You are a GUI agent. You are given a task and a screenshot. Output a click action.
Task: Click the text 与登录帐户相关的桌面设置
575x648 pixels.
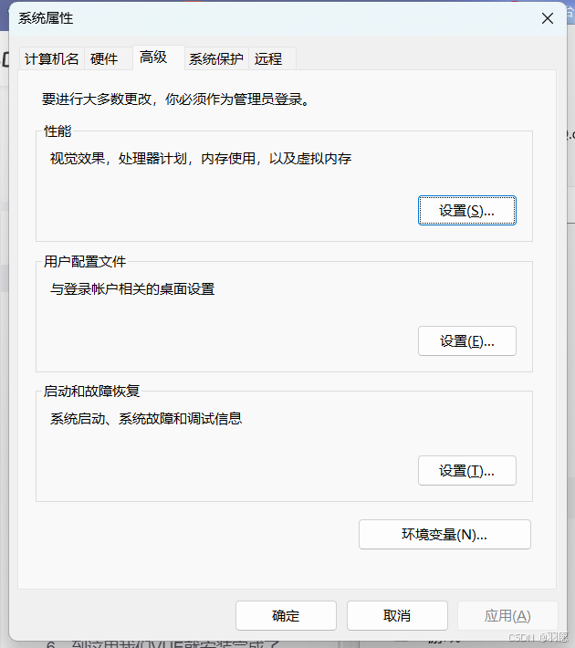coord(132,289)
